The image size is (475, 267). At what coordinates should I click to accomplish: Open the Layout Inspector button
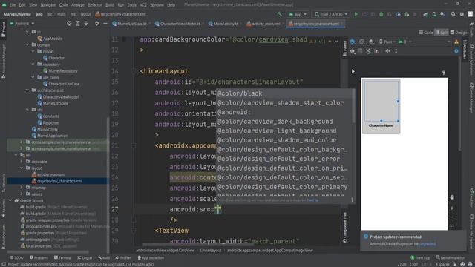(x=450, y=257)
